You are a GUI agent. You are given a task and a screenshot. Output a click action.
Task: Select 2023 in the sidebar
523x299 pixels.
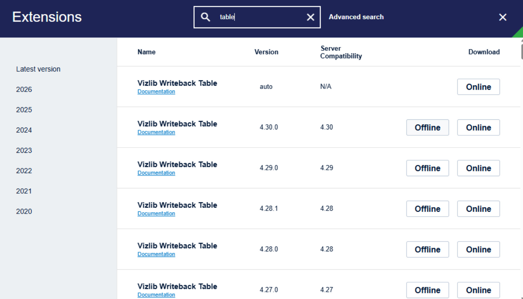click(x=24, y=150)
